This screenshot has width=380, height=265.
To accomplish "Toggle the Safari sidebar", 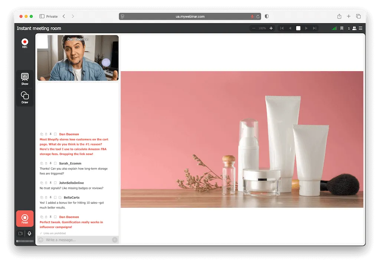I will [x=42, y=16].
